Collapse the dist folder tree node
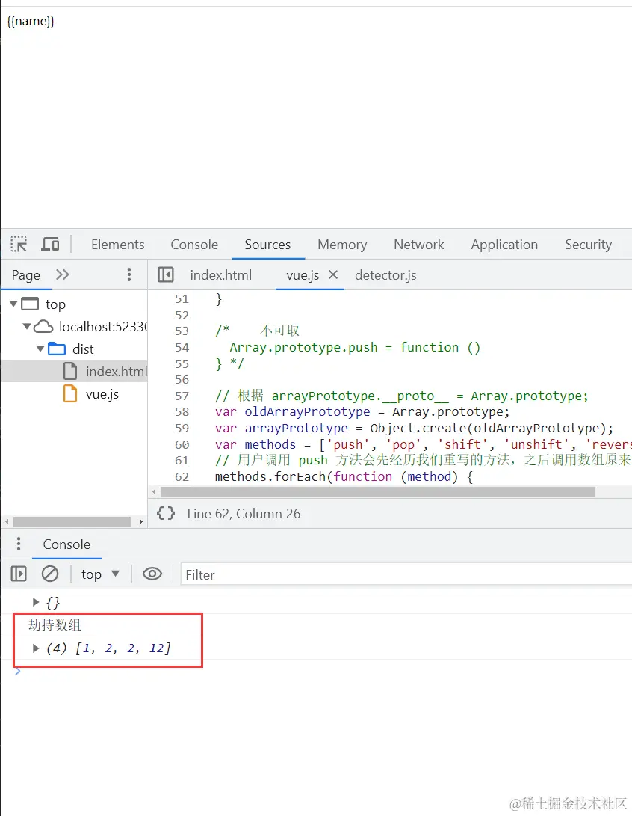The height and width of the screenshot is (816, 632). (x=40, y=349)
